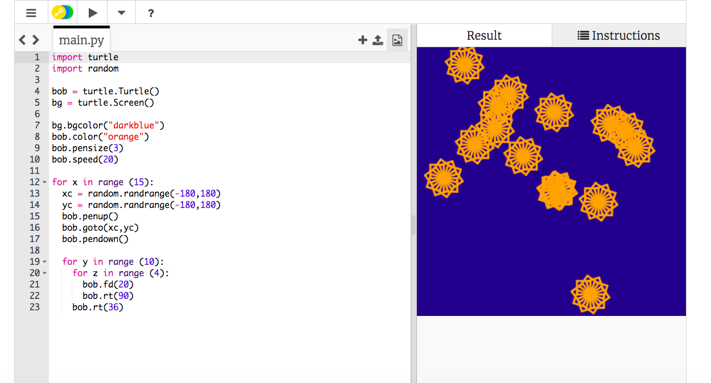
Task: Click the 'for z in range (4):' line
Action: [121, 273]
